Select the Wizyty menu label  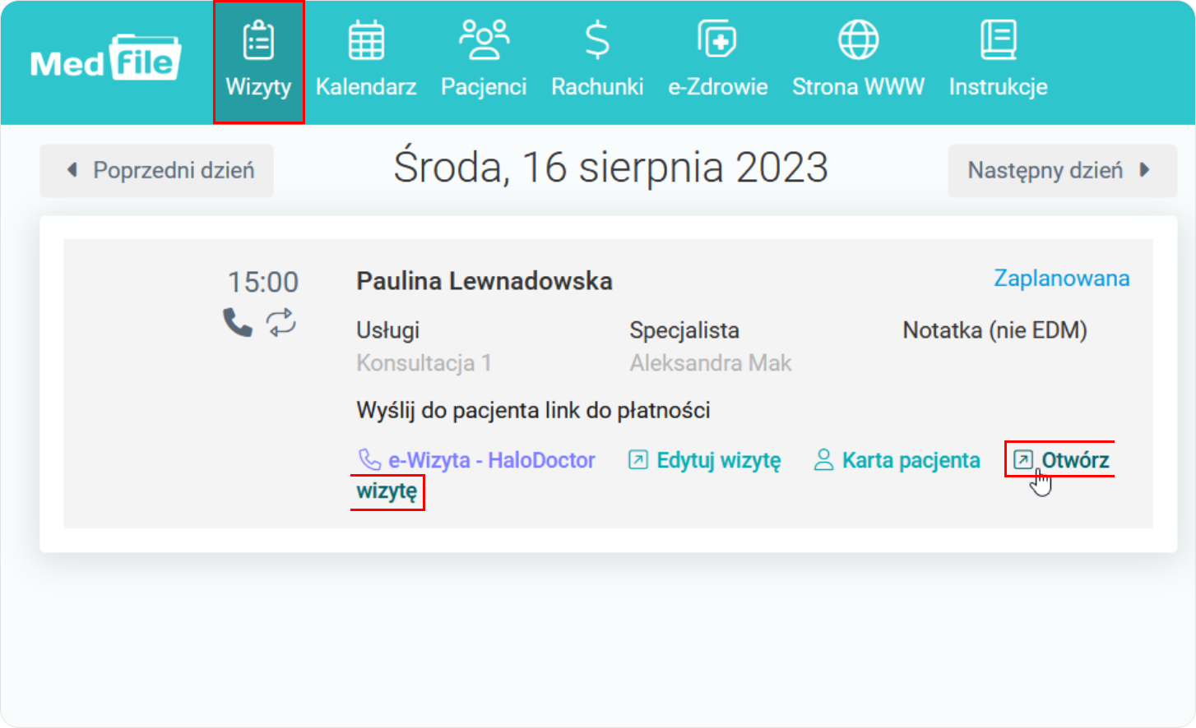258,87
